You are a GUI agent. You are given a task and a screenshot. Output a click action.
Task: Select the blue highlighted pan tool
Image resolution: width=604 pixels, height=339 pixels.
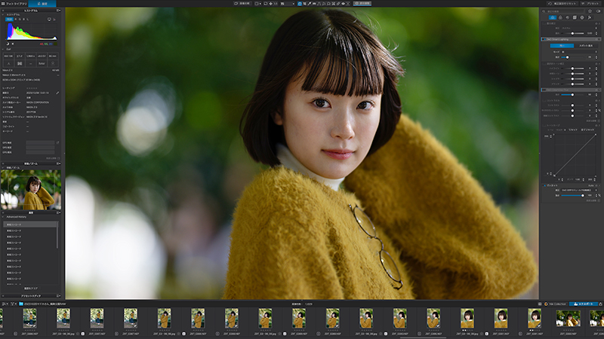(300, 4)
